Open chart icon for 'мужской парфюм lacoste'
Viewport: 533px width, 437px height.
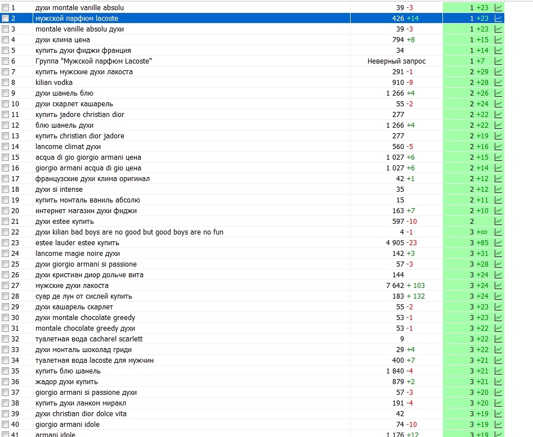point(498,19)
